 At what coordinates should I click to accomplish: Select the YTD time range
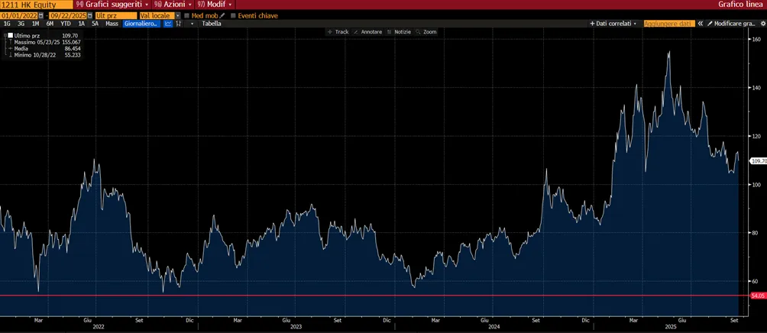[66, 24]
